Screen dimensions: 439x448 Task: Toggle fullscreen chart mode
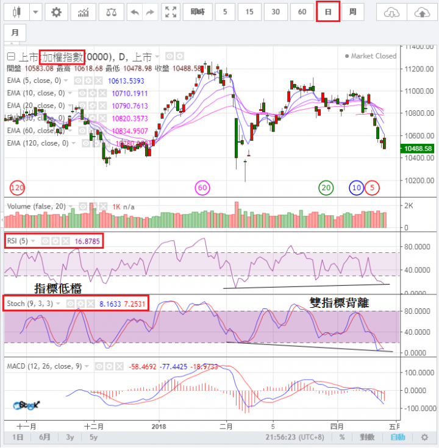(171, 12)
